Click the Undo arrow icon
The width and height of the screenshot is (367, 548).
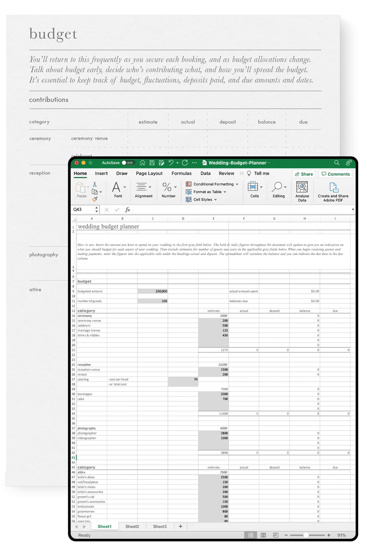(x=171, y=163)
